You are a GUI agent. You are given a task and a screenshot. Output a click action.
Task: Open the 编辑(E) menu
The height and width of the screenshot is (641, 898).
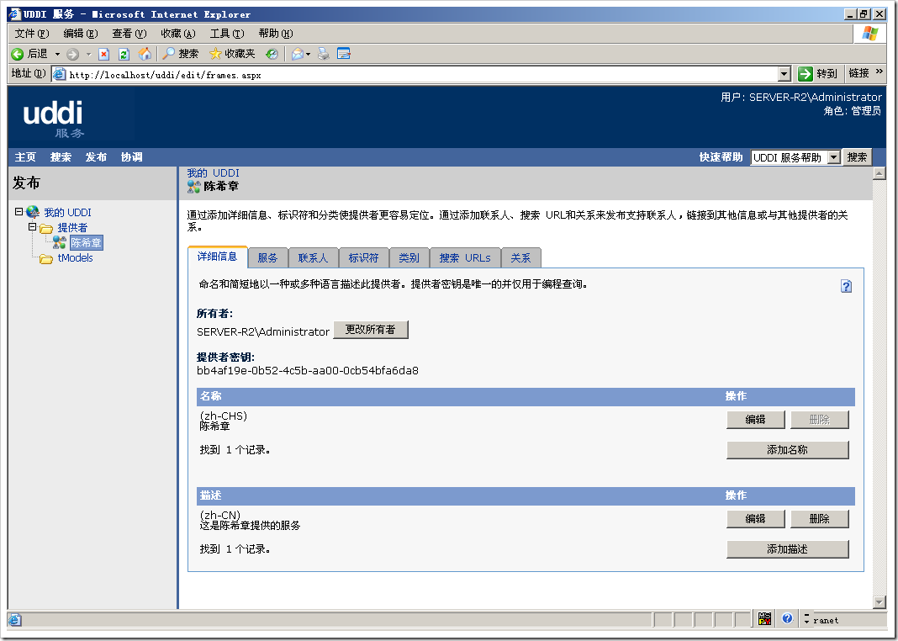80,33
